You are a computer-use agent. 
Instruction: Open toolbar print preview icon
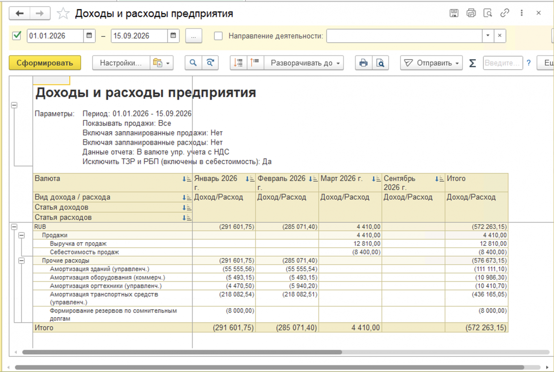[380, 63]
